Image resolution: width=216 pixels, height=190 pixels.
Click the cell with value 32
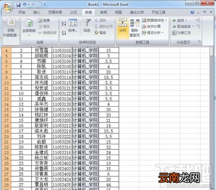coord(108,147)
